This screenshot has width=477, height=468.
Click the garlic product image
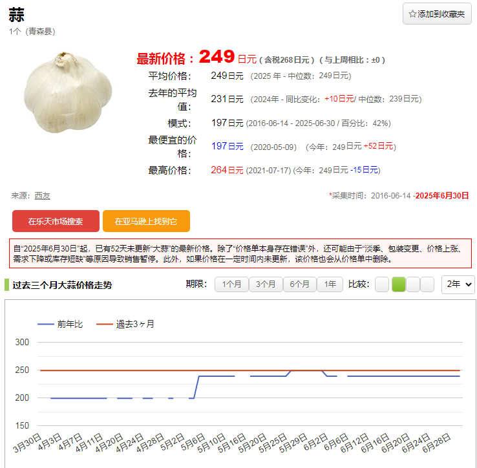pos(68,93)
